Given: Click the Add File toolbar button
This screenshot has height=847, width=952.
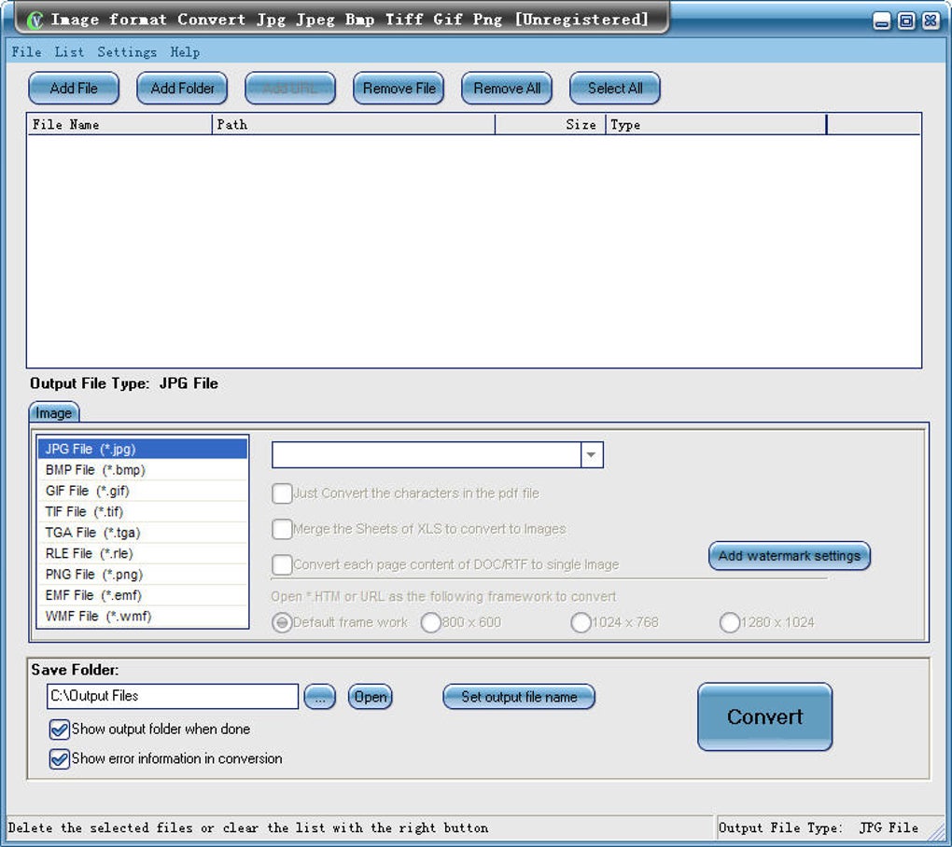Looking at the screenshot, I should point(74,89).
